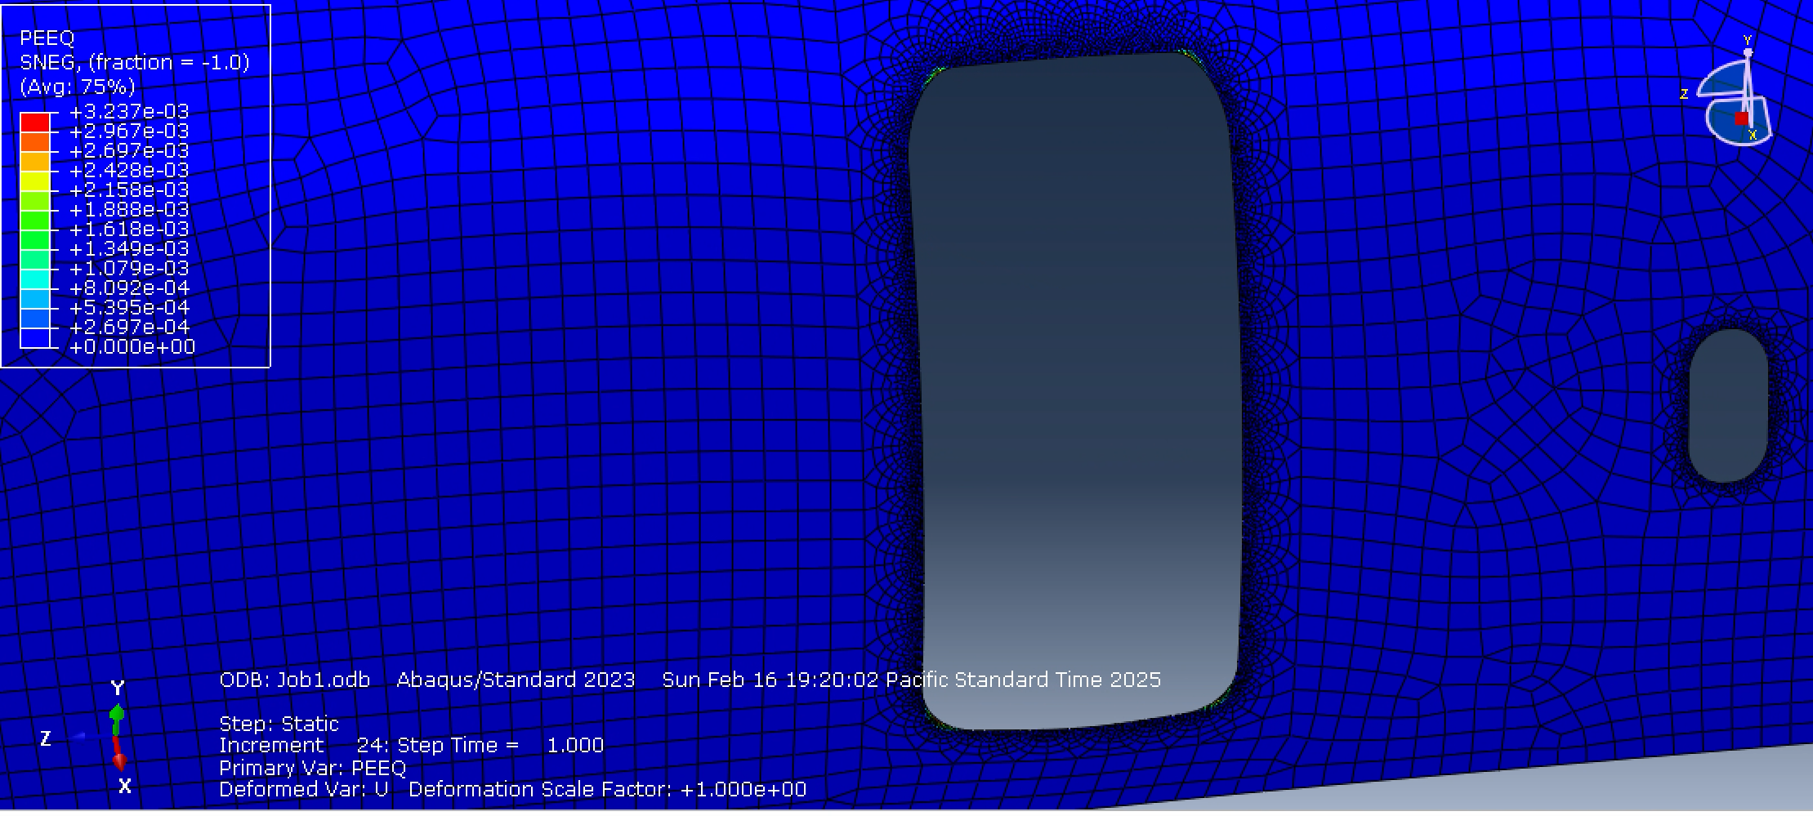Click the ODB: Job1.odb label
Image resolution: width=1813 pixels, height=816 pixels.
tap(295, 680)
